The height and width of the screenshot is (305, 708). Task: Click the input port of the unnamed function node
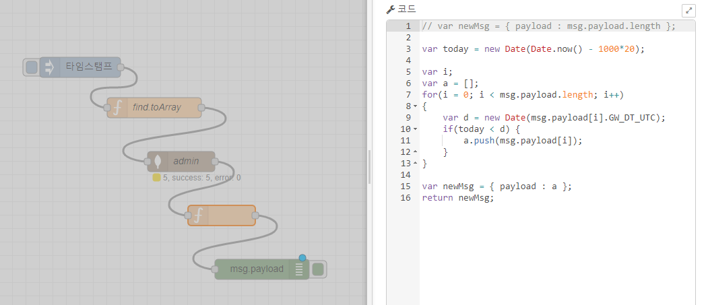coord(187,215)
